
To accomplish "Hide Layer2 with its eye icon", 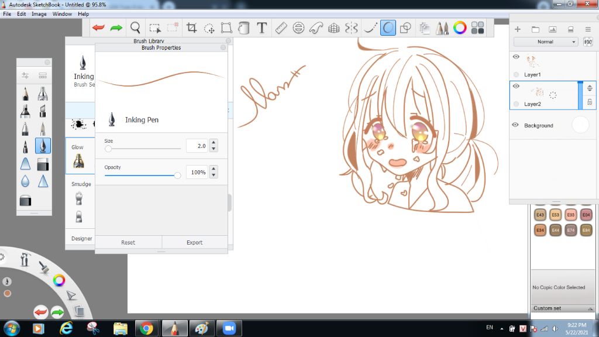I will tap(516, 86).
